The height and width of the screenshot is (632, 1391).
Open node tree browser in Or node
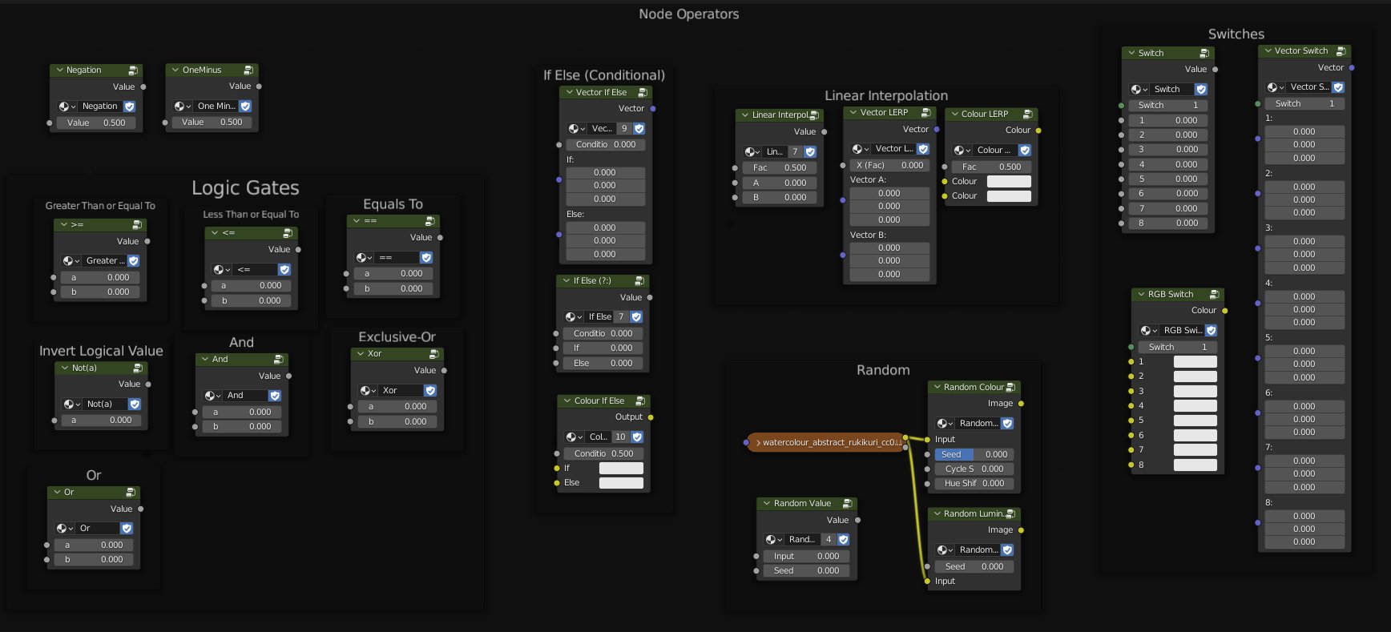65,529
